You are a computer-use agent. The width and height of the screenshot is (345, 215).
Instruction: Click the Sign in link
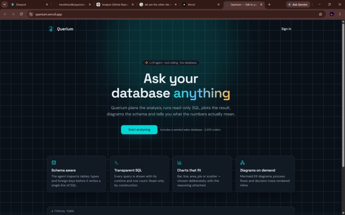(x=286, y=29)
